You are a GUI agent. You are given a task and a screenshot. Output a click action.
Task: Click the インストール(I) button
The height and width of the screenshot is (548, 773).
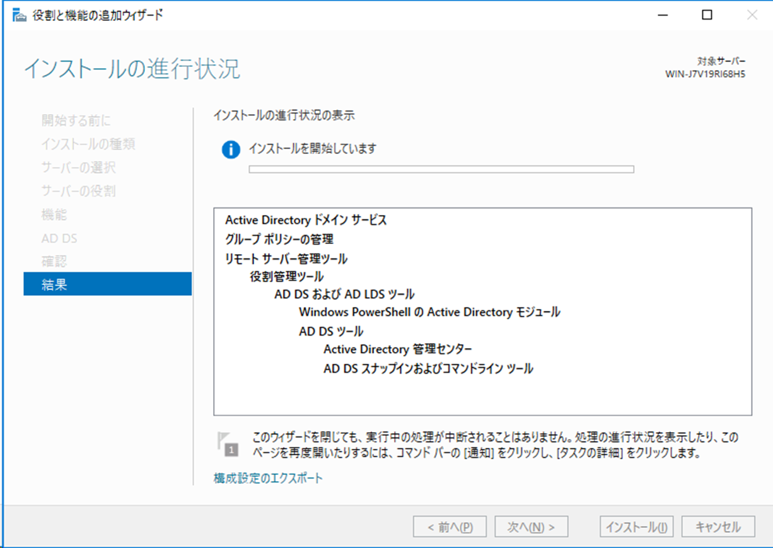pyautogui.click(x=637, y=527)
